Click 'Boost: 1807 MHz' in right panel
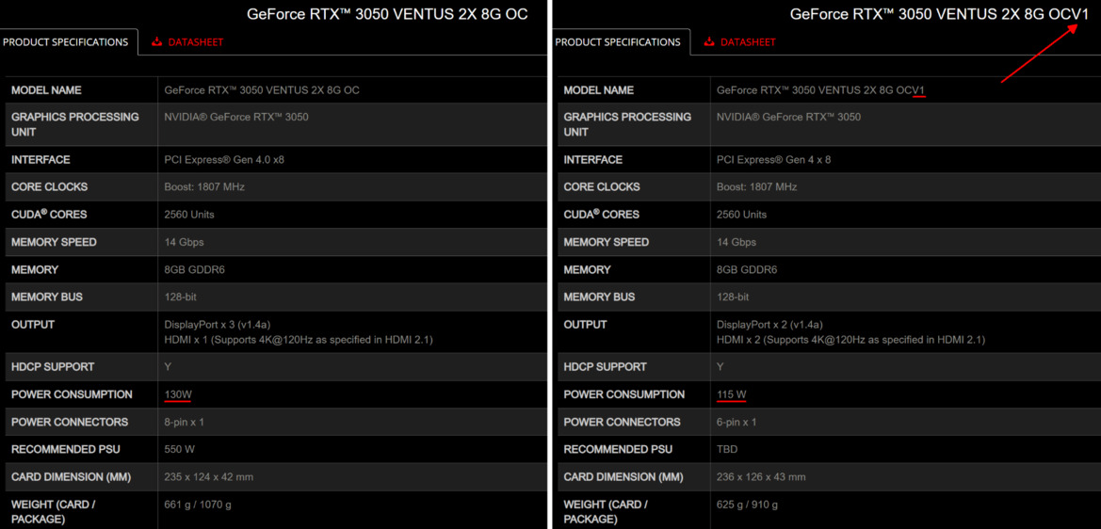Image resolution: width=1101 pixels, height=529 pixels. [x=757, y=187]
